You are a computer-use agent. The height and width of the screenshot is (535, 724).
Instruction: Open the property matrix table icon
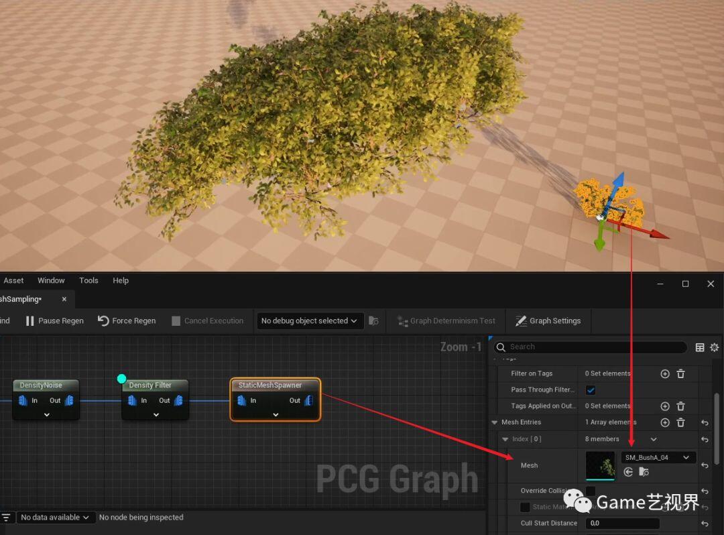[x=700, y=347]
